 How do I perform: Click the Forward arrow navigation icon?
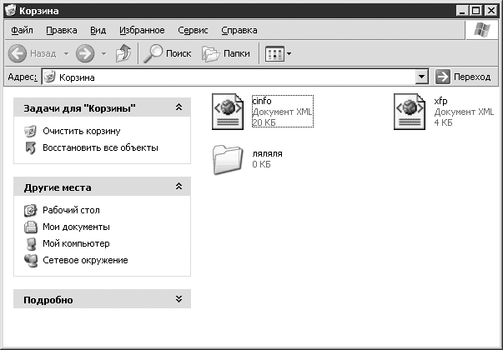83,53
